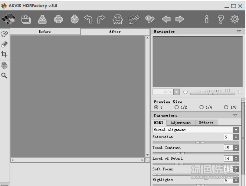Click the zoom out minus icon

point(186,92)
